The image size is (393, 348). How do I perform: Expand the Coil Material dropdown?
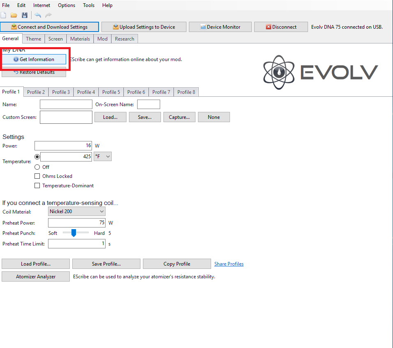(77, 212)
